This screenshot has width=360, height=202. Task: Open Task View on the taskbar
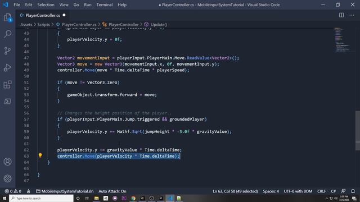coord(87,198)
